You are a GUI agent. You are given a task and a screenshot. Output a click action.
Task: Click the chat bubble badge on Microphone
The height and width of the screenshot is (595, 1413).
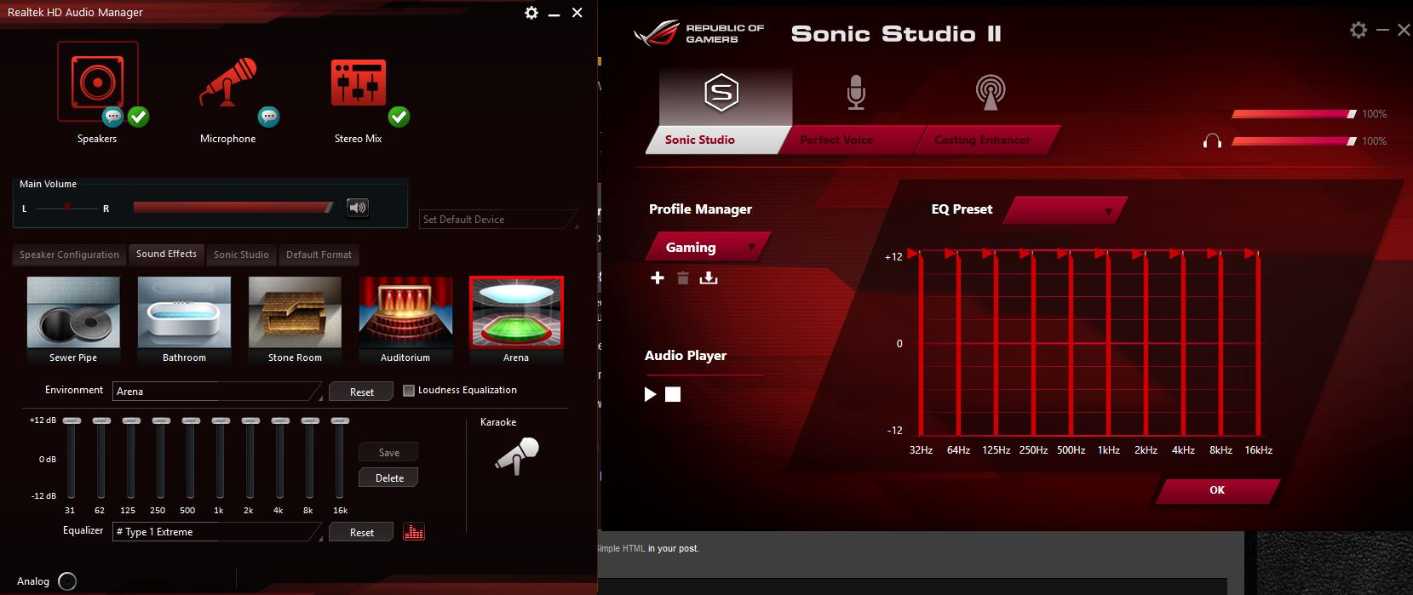pyautogui.click(x=268, y=117)
